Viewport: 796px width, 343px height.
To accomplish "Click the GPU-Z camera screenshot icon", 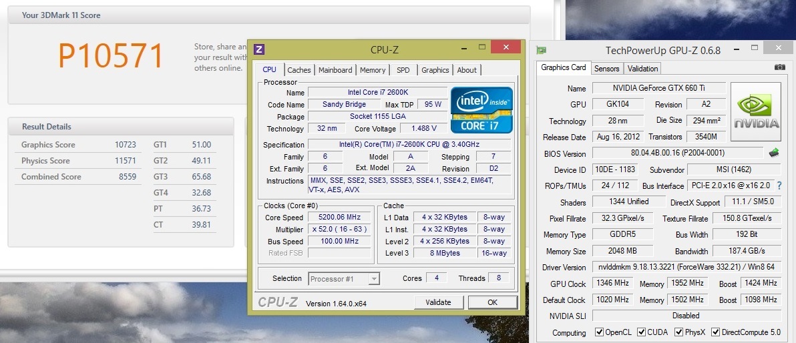I will tap(780, 67).
